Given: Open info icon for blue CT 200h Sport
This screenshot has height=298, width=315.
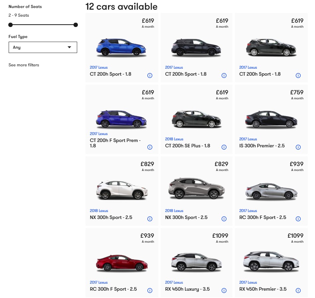Looking at the screenshot, I should click(x=150, y=76).
